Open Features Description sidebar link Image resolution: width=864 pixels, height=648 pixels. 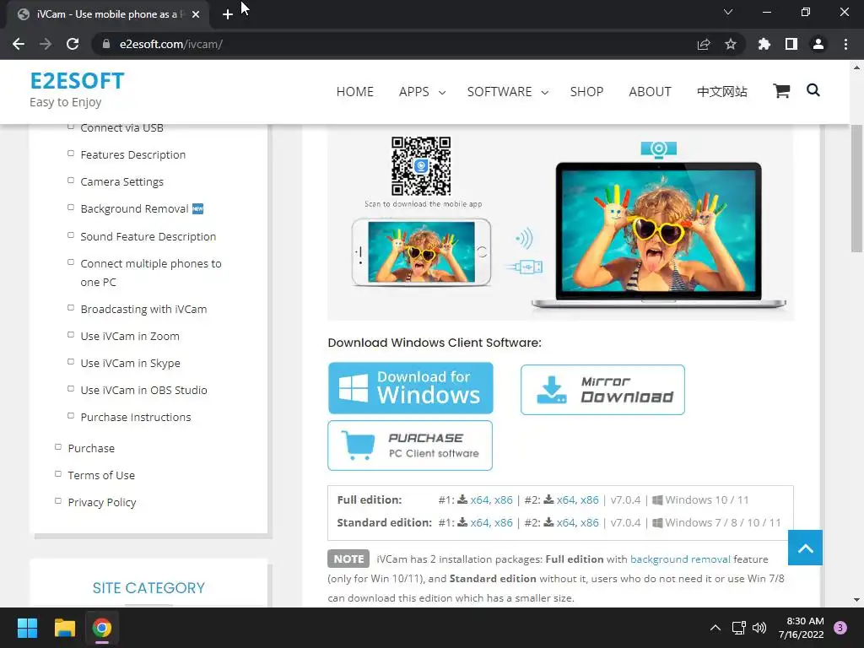point(132,155)
